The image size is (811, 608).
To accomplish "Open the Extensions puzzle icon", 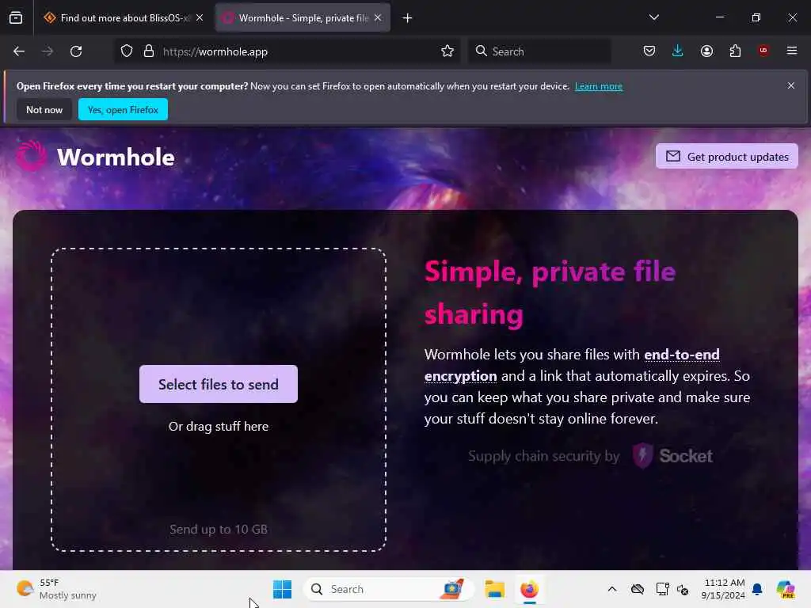I will click(735, 51).
